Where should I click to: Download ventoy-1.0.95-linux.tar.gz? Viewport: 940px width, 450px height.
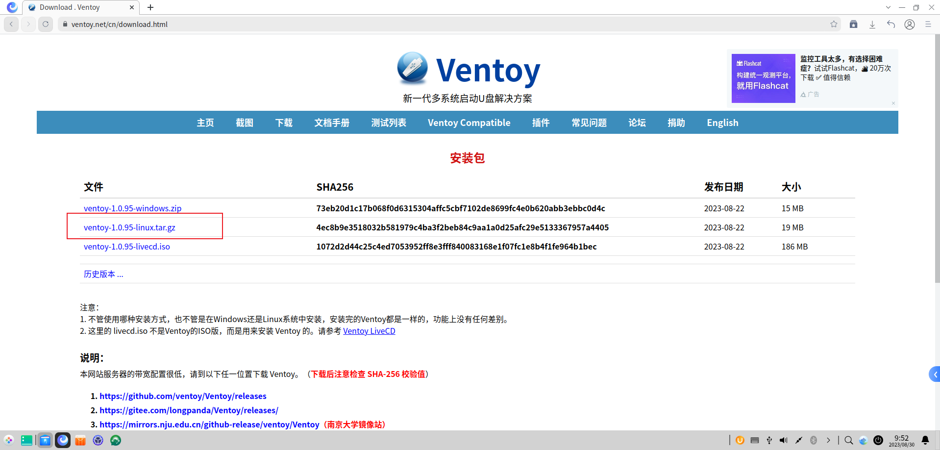[130, 227]
